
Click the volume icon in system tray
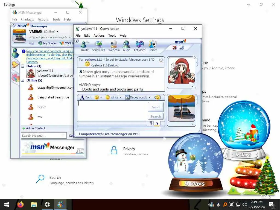[x=244, y=205]
